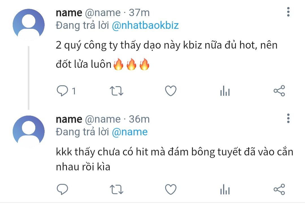Screen dimensions: 305x205
Task: Like the tweet about bông tuyết
Action: [x=171, y=189]
